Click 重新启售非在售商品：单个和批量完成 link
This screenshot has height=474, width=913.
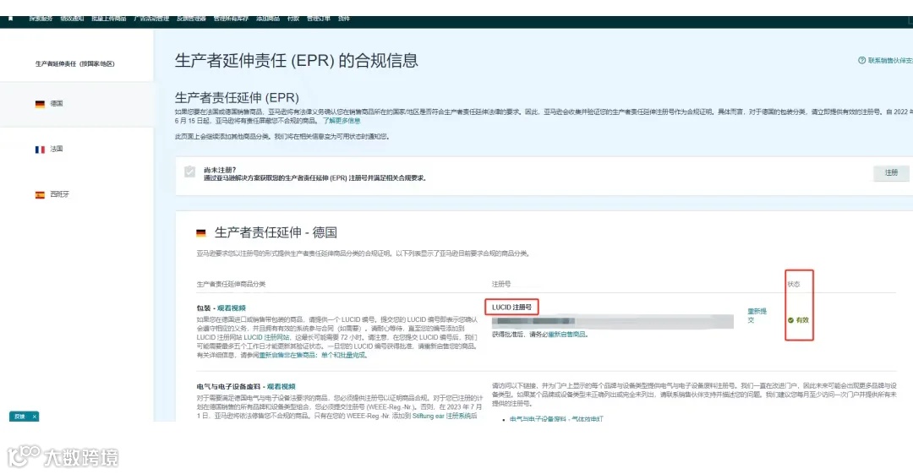pyautogui.click(x=313, y=355)
